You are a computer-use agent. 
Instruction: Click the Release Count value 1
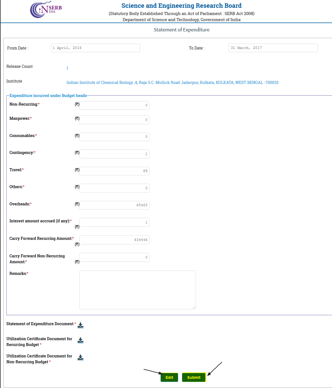(x=67, y=68)
